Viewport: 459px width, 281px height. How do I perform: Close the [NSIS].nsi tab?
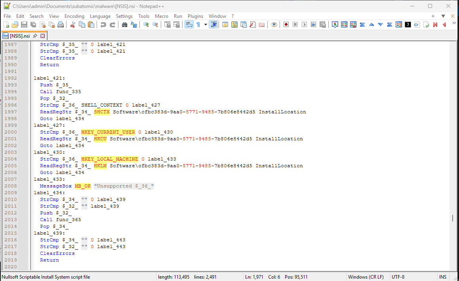pos(43,36)
